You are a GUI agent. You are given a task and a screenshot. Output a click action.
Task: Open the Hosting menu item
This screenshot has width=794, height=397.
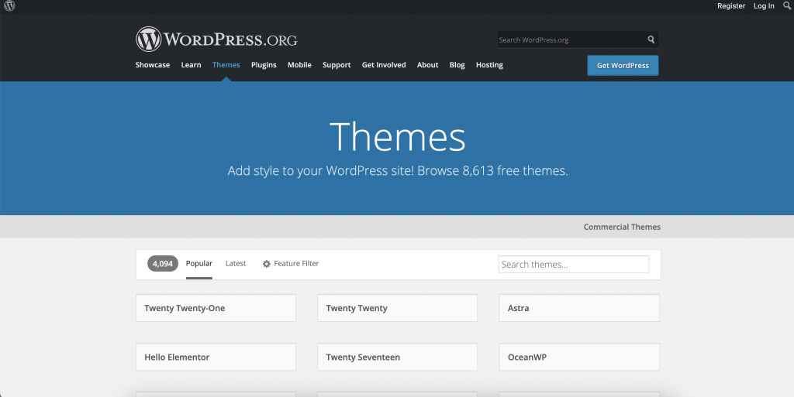point(489,65)
